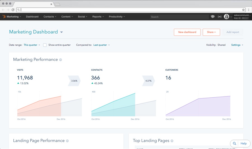
Task: Click the HubSpot sprocket logo
Action: [x=4, y=17]
